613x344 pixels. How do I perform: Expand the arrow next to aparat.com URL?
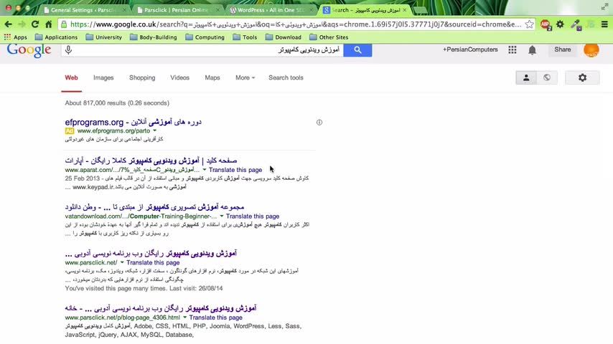(204, 170)
